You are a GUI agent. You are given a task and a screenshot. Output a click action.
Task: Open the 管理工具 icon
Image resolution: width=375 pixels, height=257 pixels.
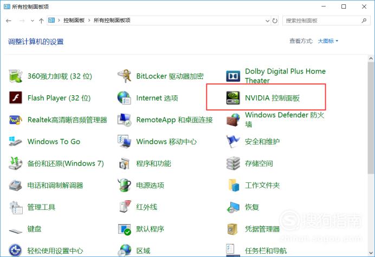[x=16, y=207]
